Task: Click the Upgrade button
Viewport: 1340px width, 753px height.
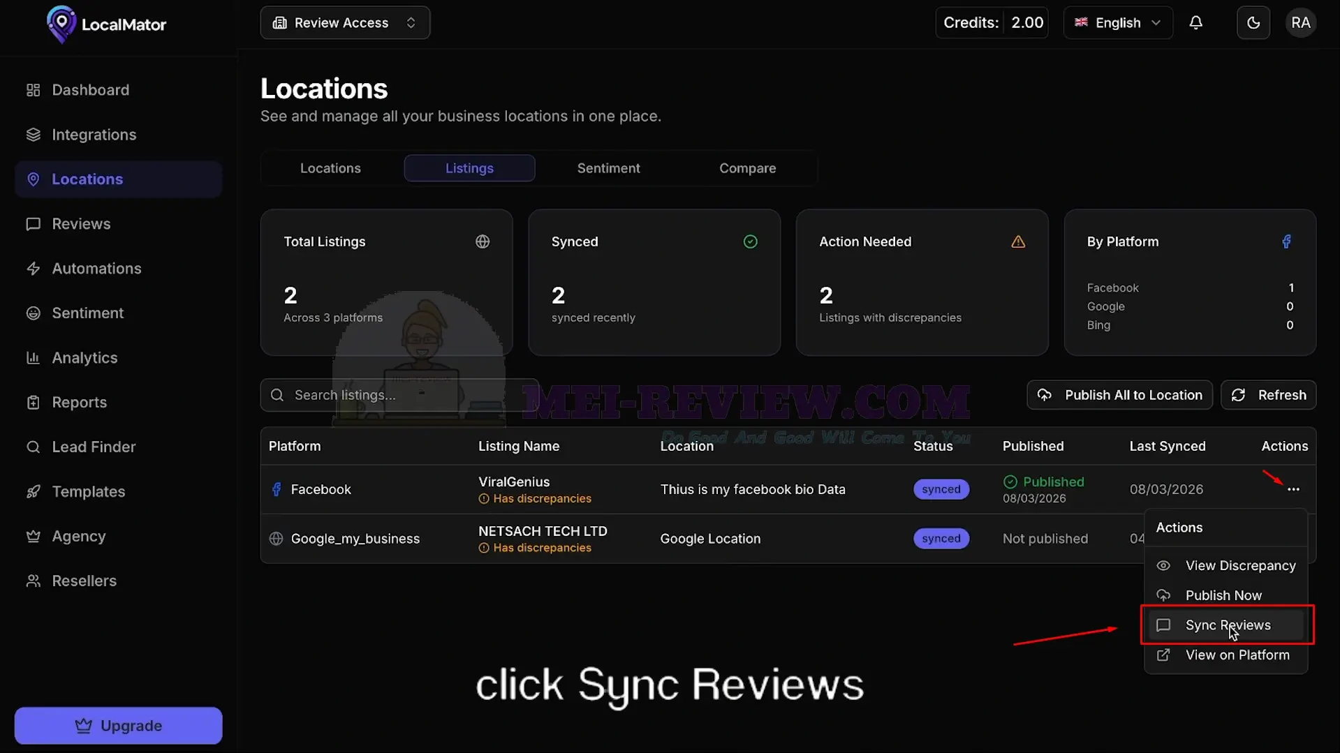Action: point(119,726)
